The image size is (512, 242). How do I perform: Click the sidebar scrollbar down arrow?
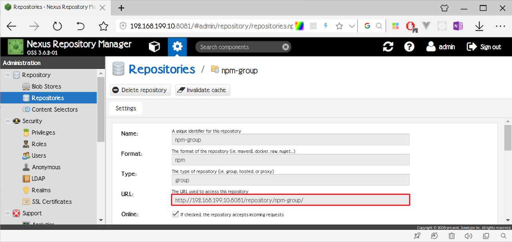click(x=100, y=220)
